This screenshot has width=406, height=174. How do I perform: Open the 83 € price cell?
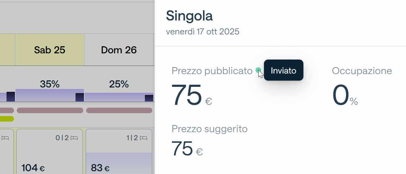pos(119,151)
